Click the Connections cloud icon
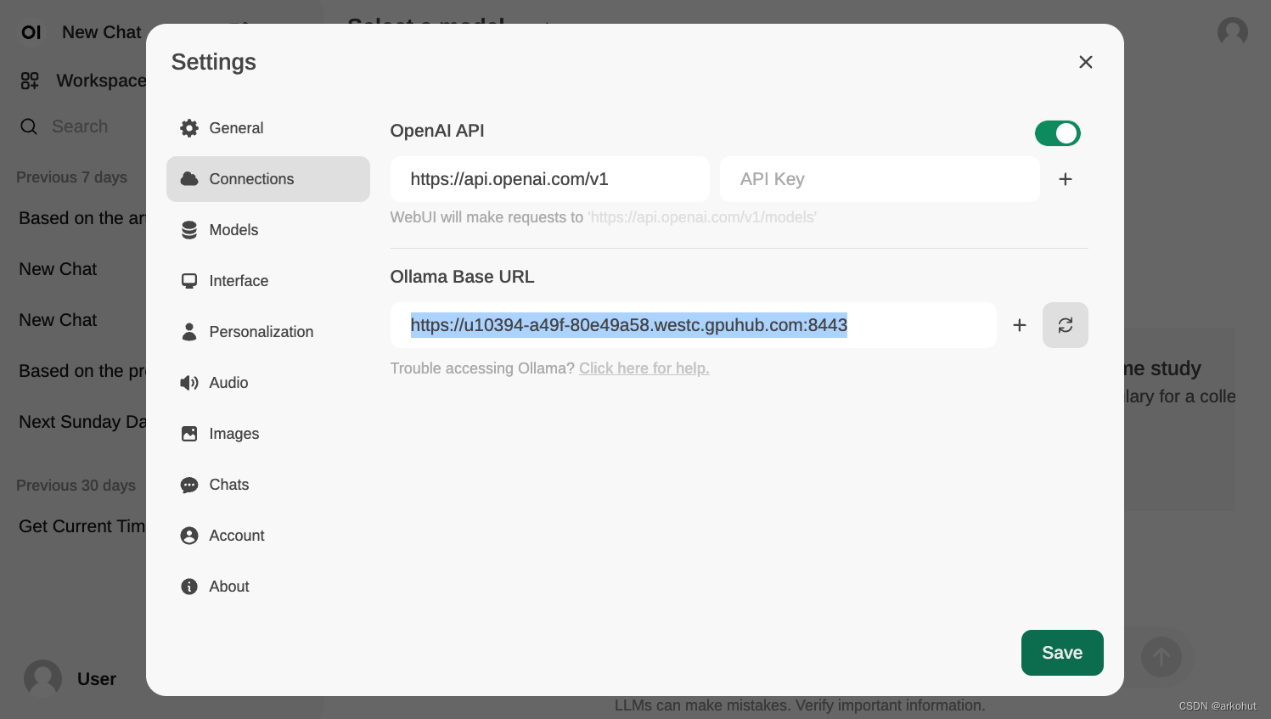Image resolution: width=1271 pixels, height=719 pixels. click(189, 179)
